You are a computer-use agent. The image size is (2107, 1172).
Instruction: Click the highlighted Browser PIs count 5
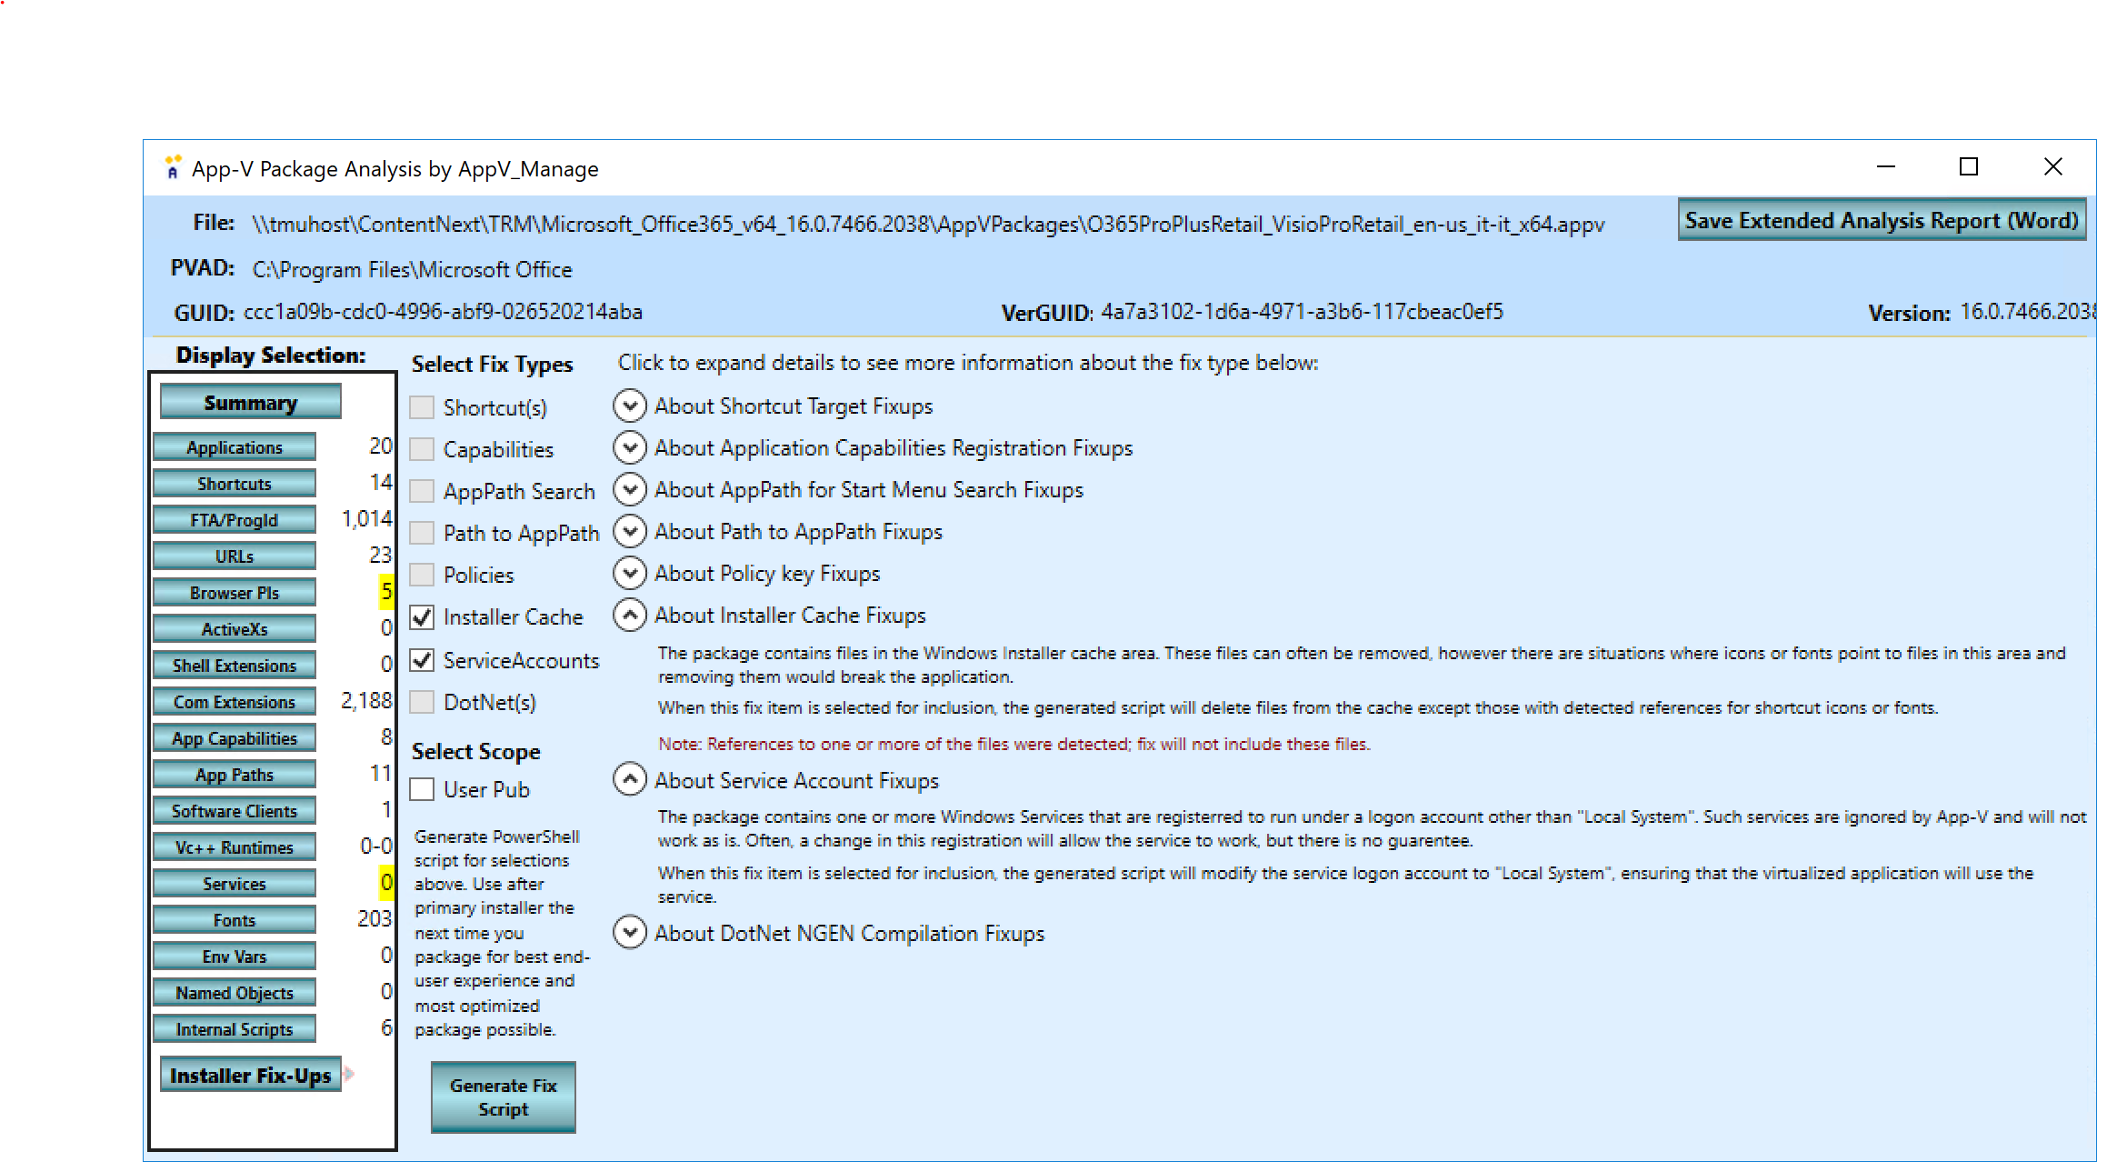[x=386, y=591]
